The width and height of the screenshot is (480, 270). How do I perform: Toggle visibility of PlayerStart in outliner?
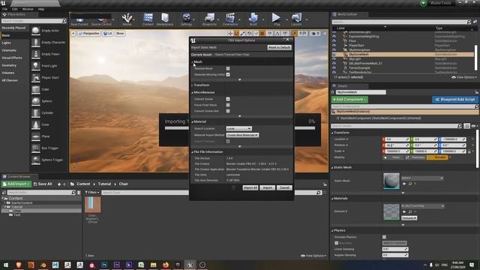coord(334,45)
